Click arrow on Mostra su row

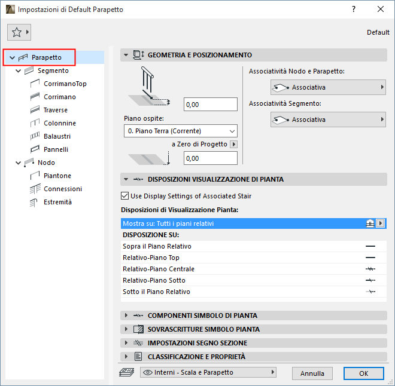click(380, 223)
